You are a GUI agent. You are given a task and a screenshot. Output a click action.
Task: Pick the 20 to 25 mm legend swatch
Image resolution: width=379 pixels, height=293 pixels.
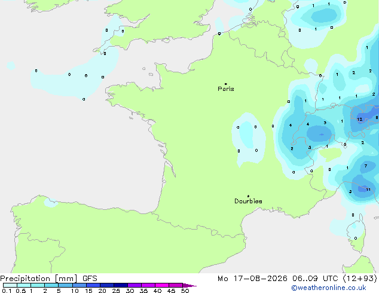(x=106, y=285)
